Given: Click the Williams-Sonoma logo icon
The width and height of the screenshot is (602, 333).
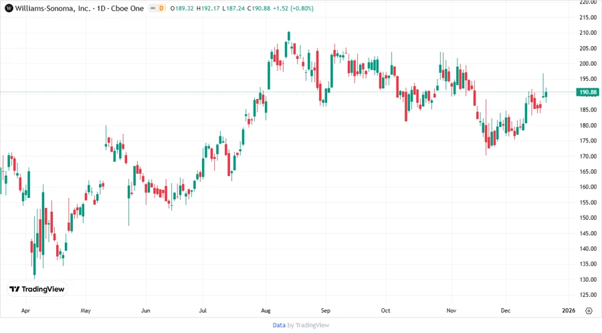Looking at the screenshot, I should click(9, 8).
